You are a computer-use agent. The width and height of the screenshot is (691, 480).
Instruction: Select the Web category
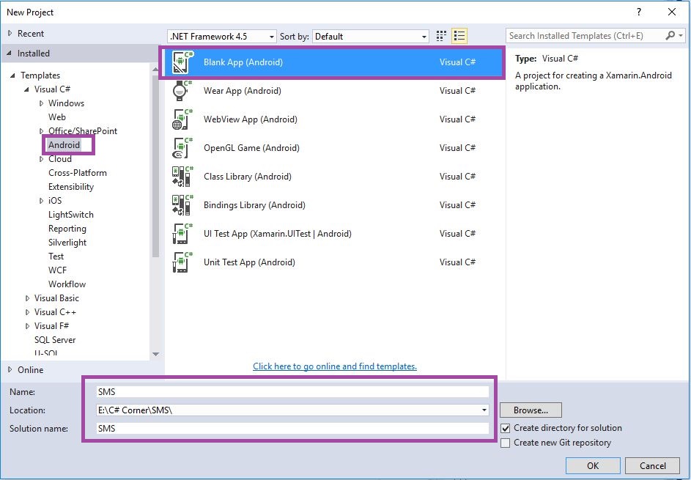pyautogui.click(x=57, y=117)
